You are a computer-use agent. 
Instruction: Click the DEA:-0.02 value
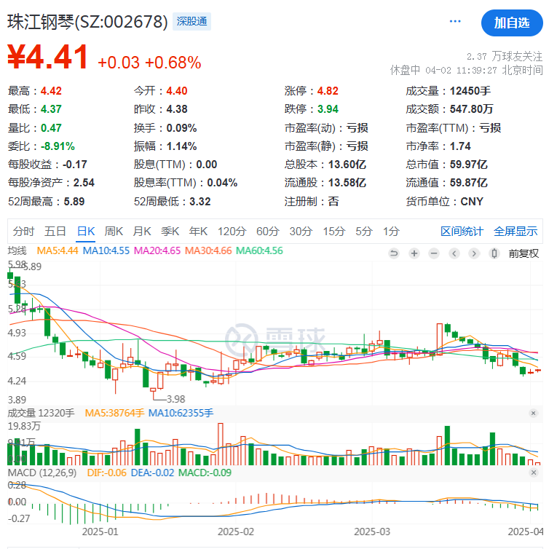click(x=152, y=473)
